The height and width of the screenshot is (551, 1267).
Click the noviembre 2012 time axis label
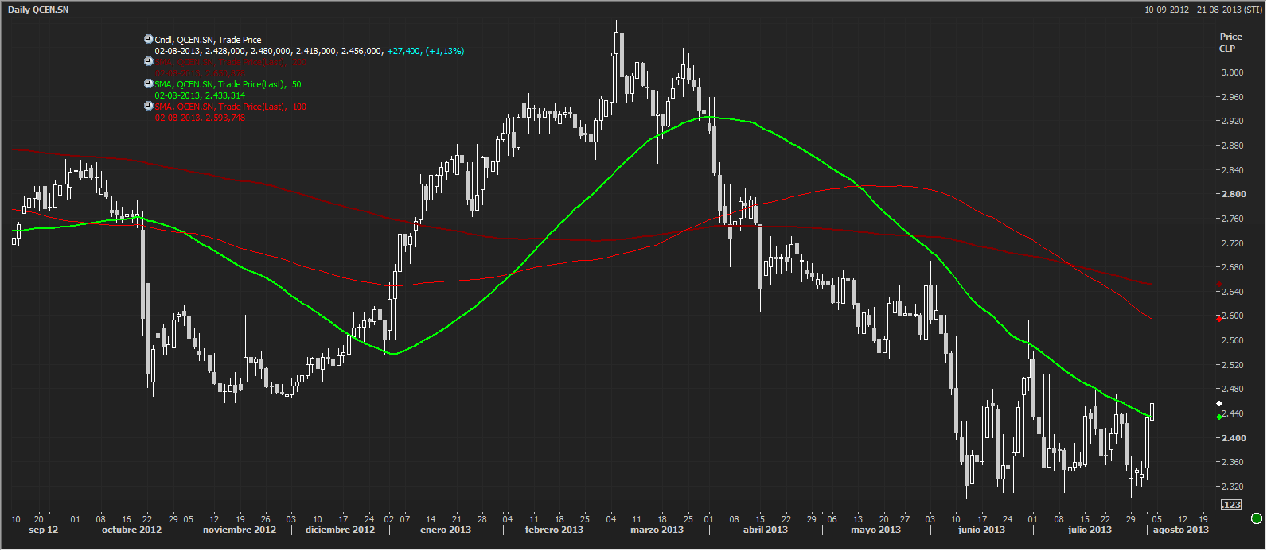pyautogui.click(x=240, y=530)
